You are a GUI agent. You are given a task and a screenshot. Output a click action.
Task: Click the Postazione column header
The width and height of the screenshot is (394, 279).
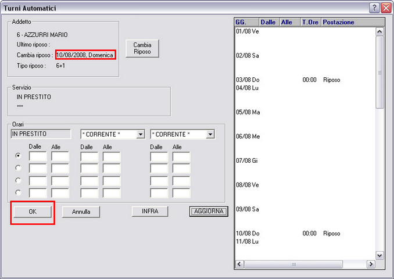click(353, 22)
